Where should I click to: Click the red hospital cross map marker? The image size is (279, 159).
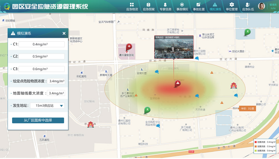pyautogui.click(x=129, y=46)
